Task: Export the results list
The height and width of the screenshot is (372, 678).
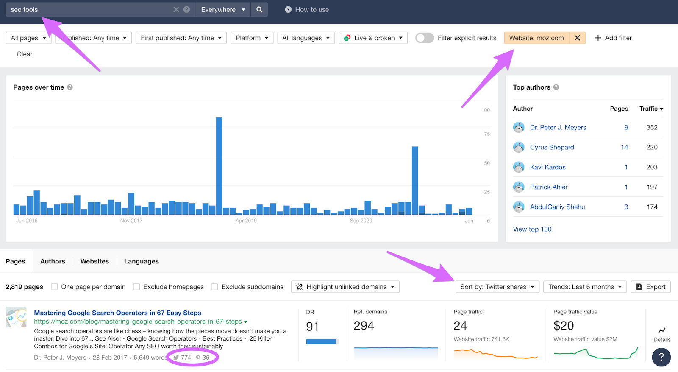Action: [x=650, y=287]
